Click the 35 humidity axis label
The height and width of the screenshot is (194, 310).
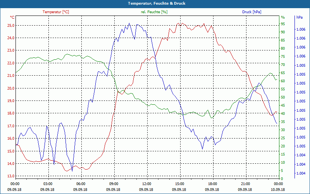(283, 122)
